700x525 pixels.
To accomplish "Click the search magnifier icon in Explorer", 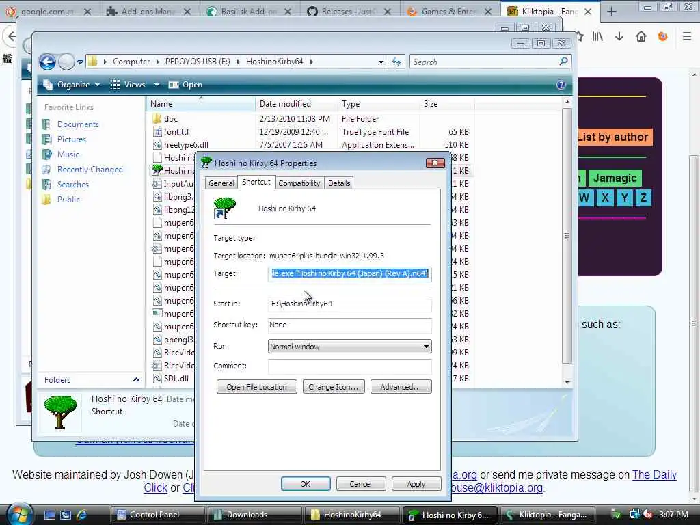I will point(563,62).
